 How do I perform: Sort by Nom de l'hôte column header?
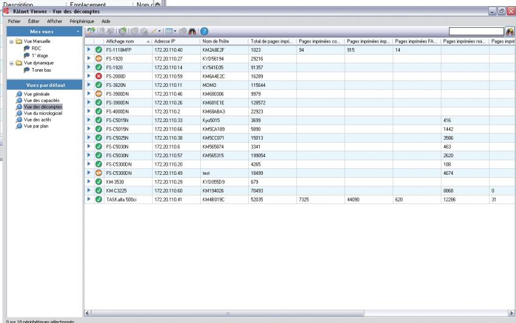(x=224, y=41)
